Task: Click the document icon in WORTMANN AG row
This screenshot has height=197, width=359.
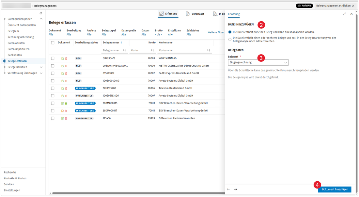Action: tap(63, 58)
